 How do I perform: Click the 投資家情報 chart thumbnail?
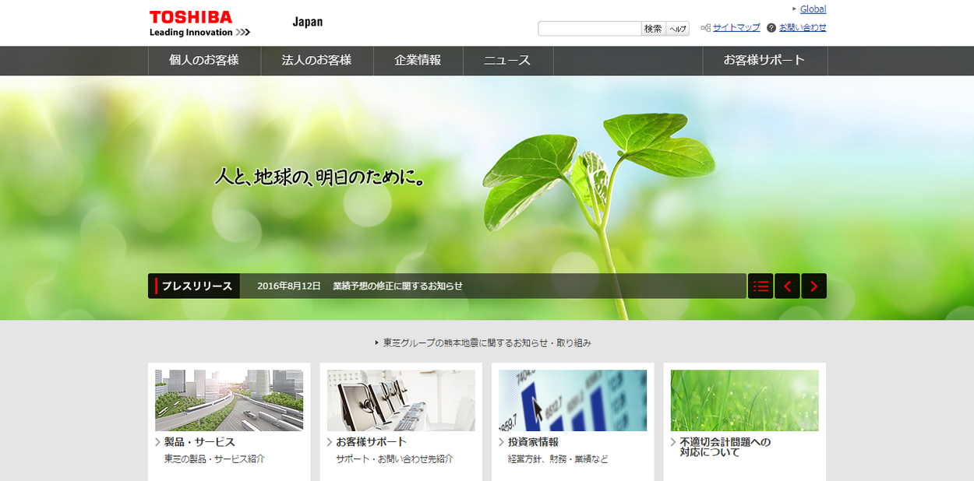point(573,400)
